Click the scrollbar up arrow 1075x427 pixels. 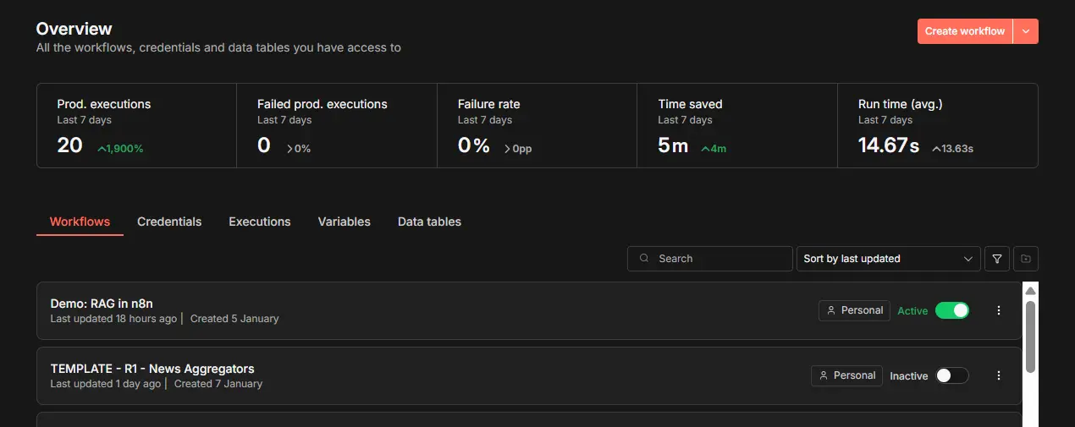click(x=1030, y=292)
